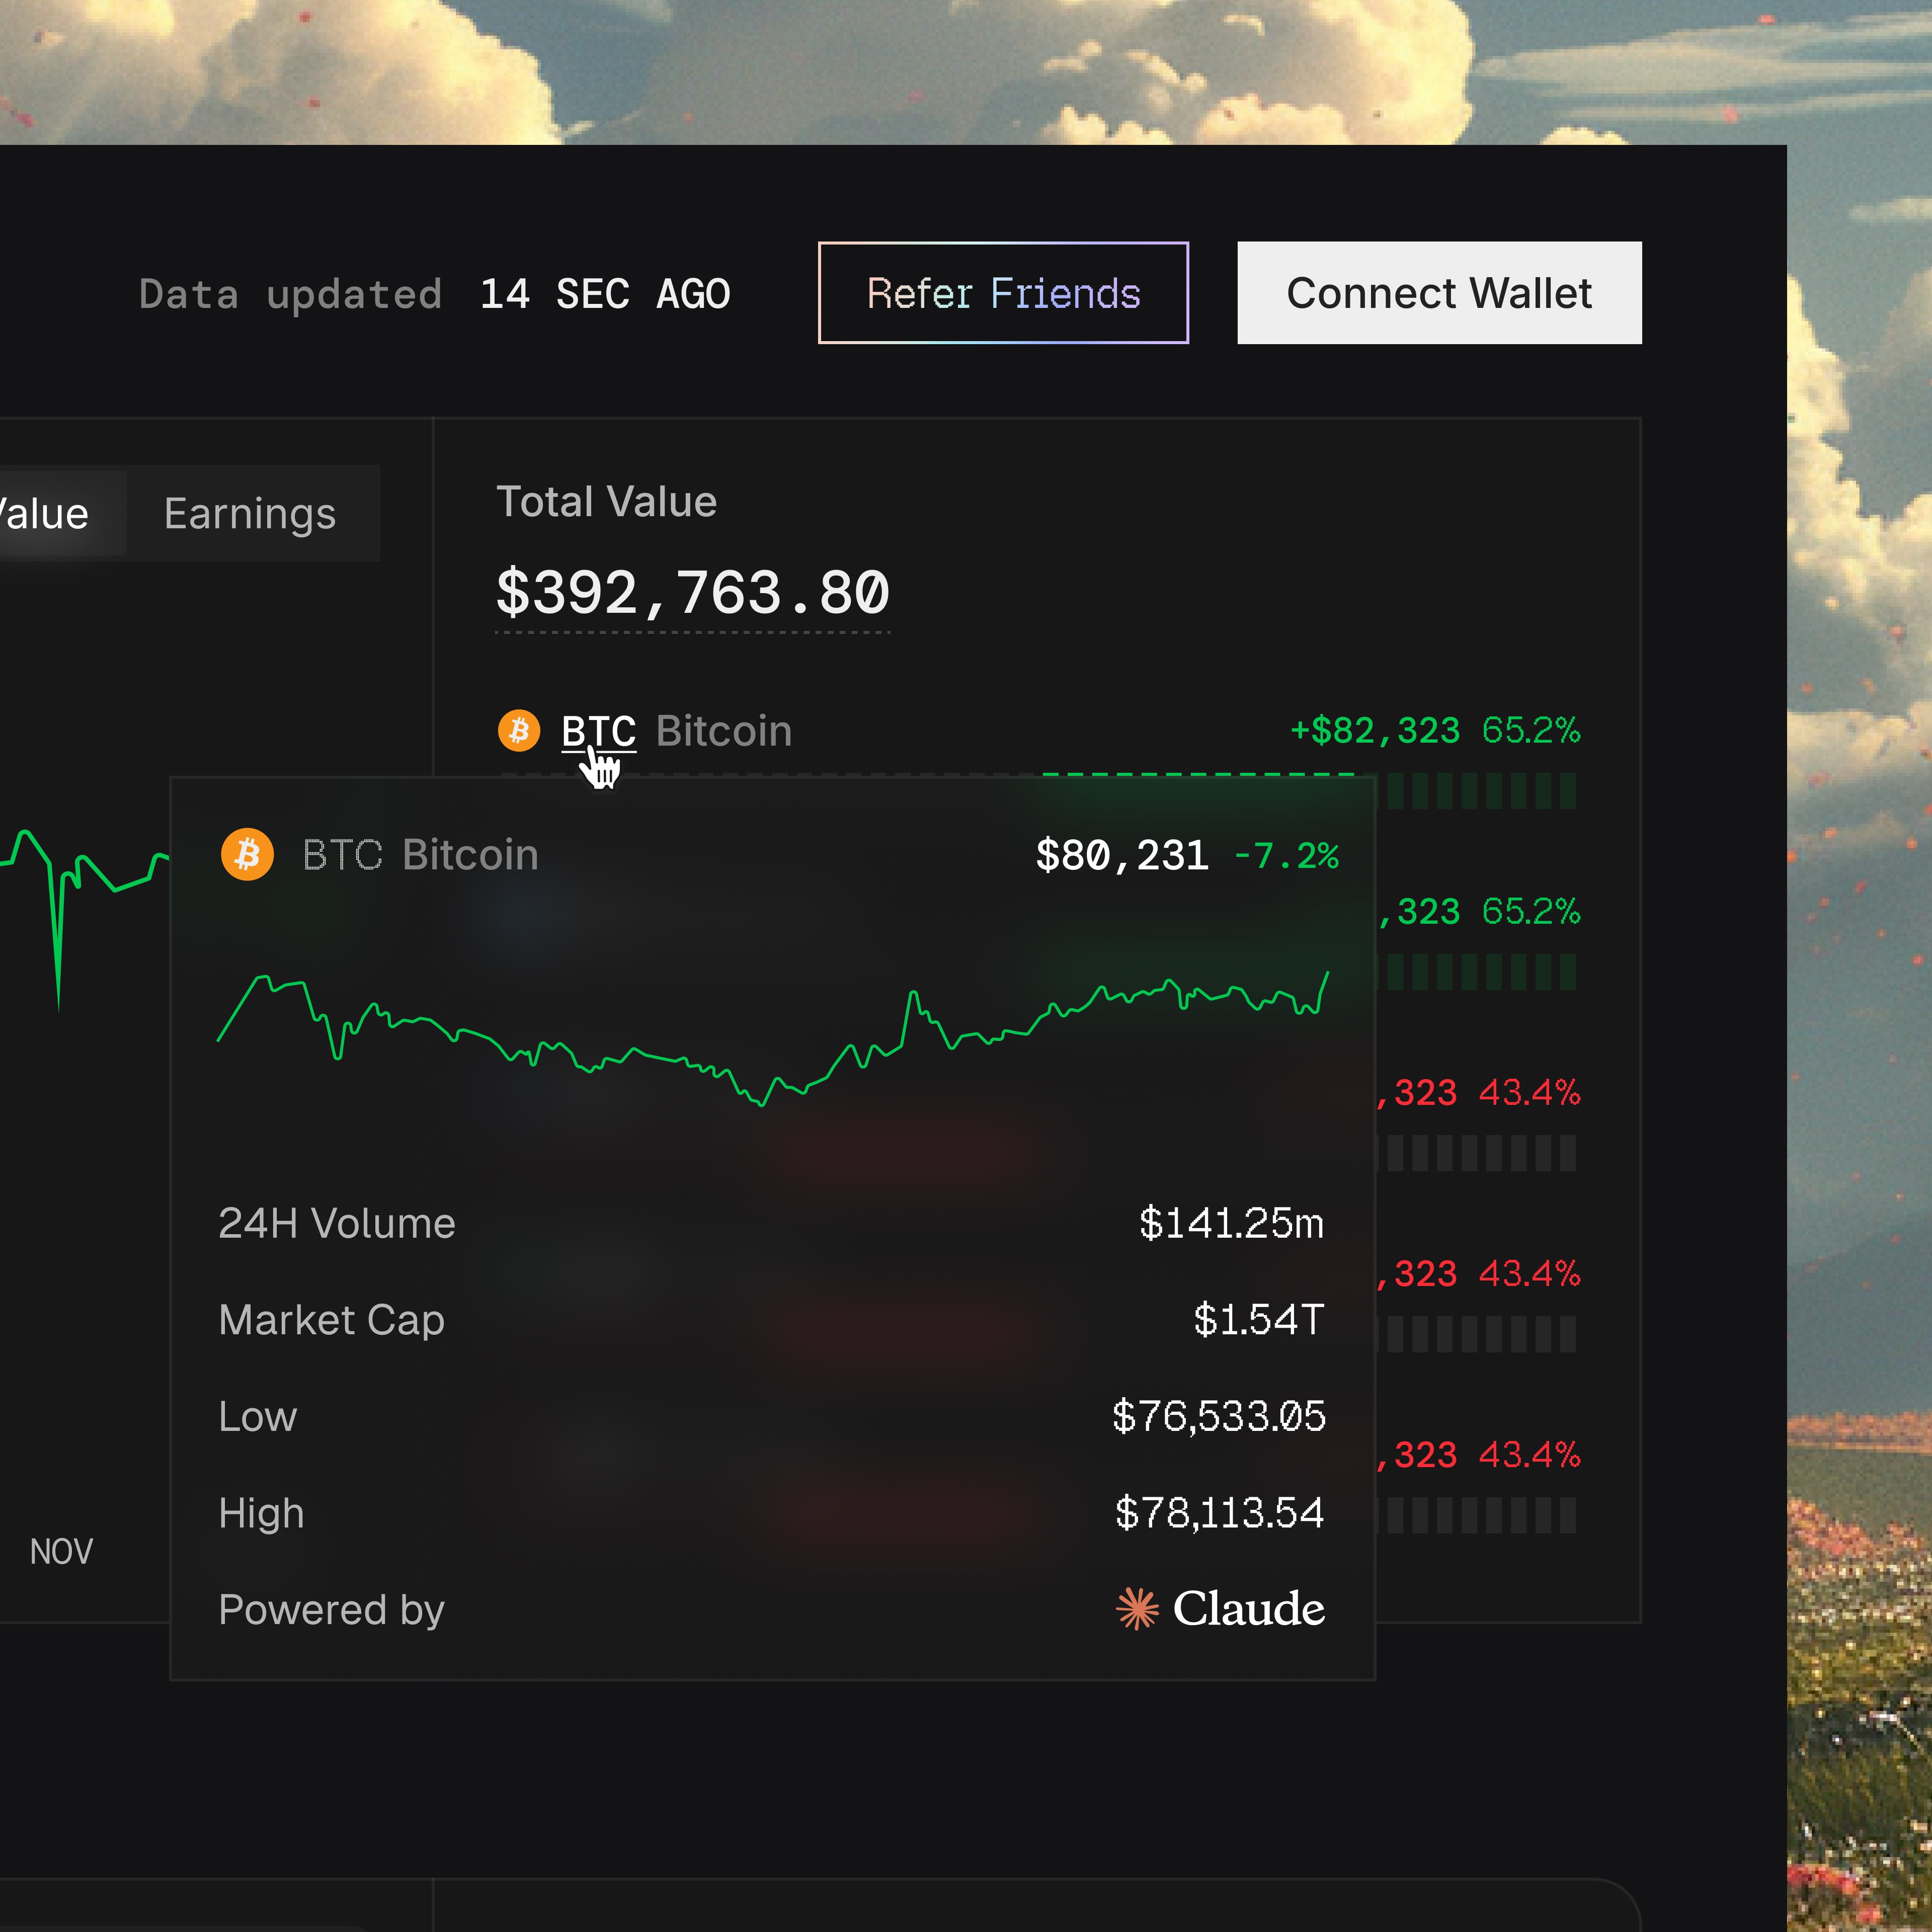The width and height of the screenshot is (1932, 1932).
Task: Click the Claude starburst logo icon
Action: click(1137, 1609)
